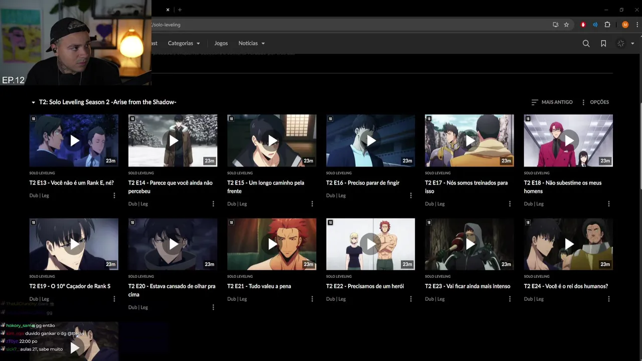Open more options for episode T2 E16
642x361 pixels.
point(411,196)
